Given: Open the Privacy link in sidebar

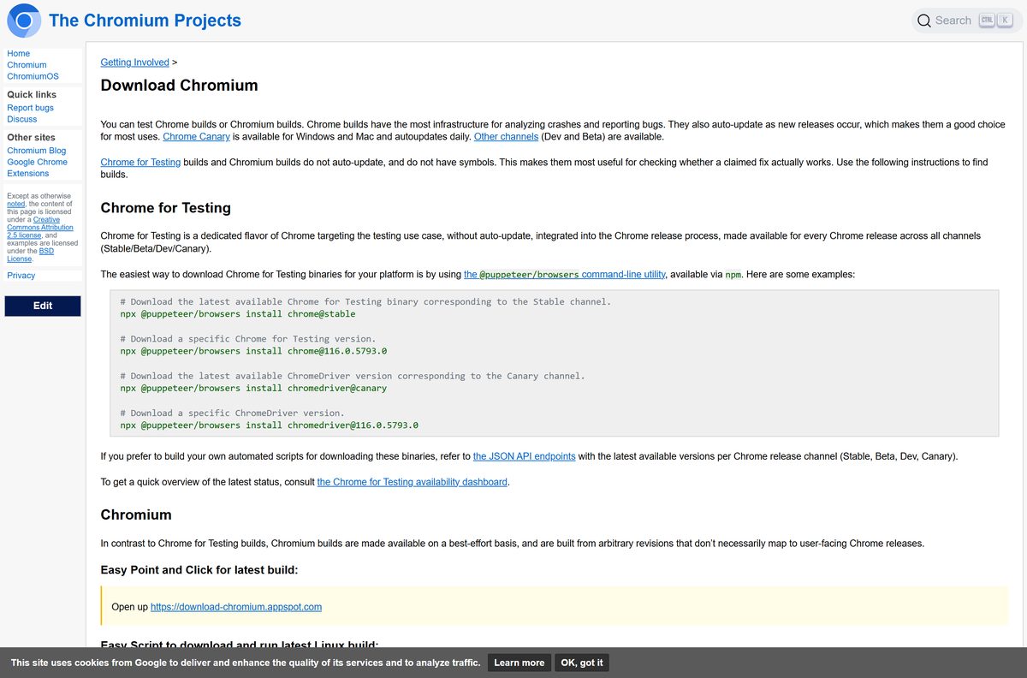Looking at the screenshot, I should click(x=21, y=276).
